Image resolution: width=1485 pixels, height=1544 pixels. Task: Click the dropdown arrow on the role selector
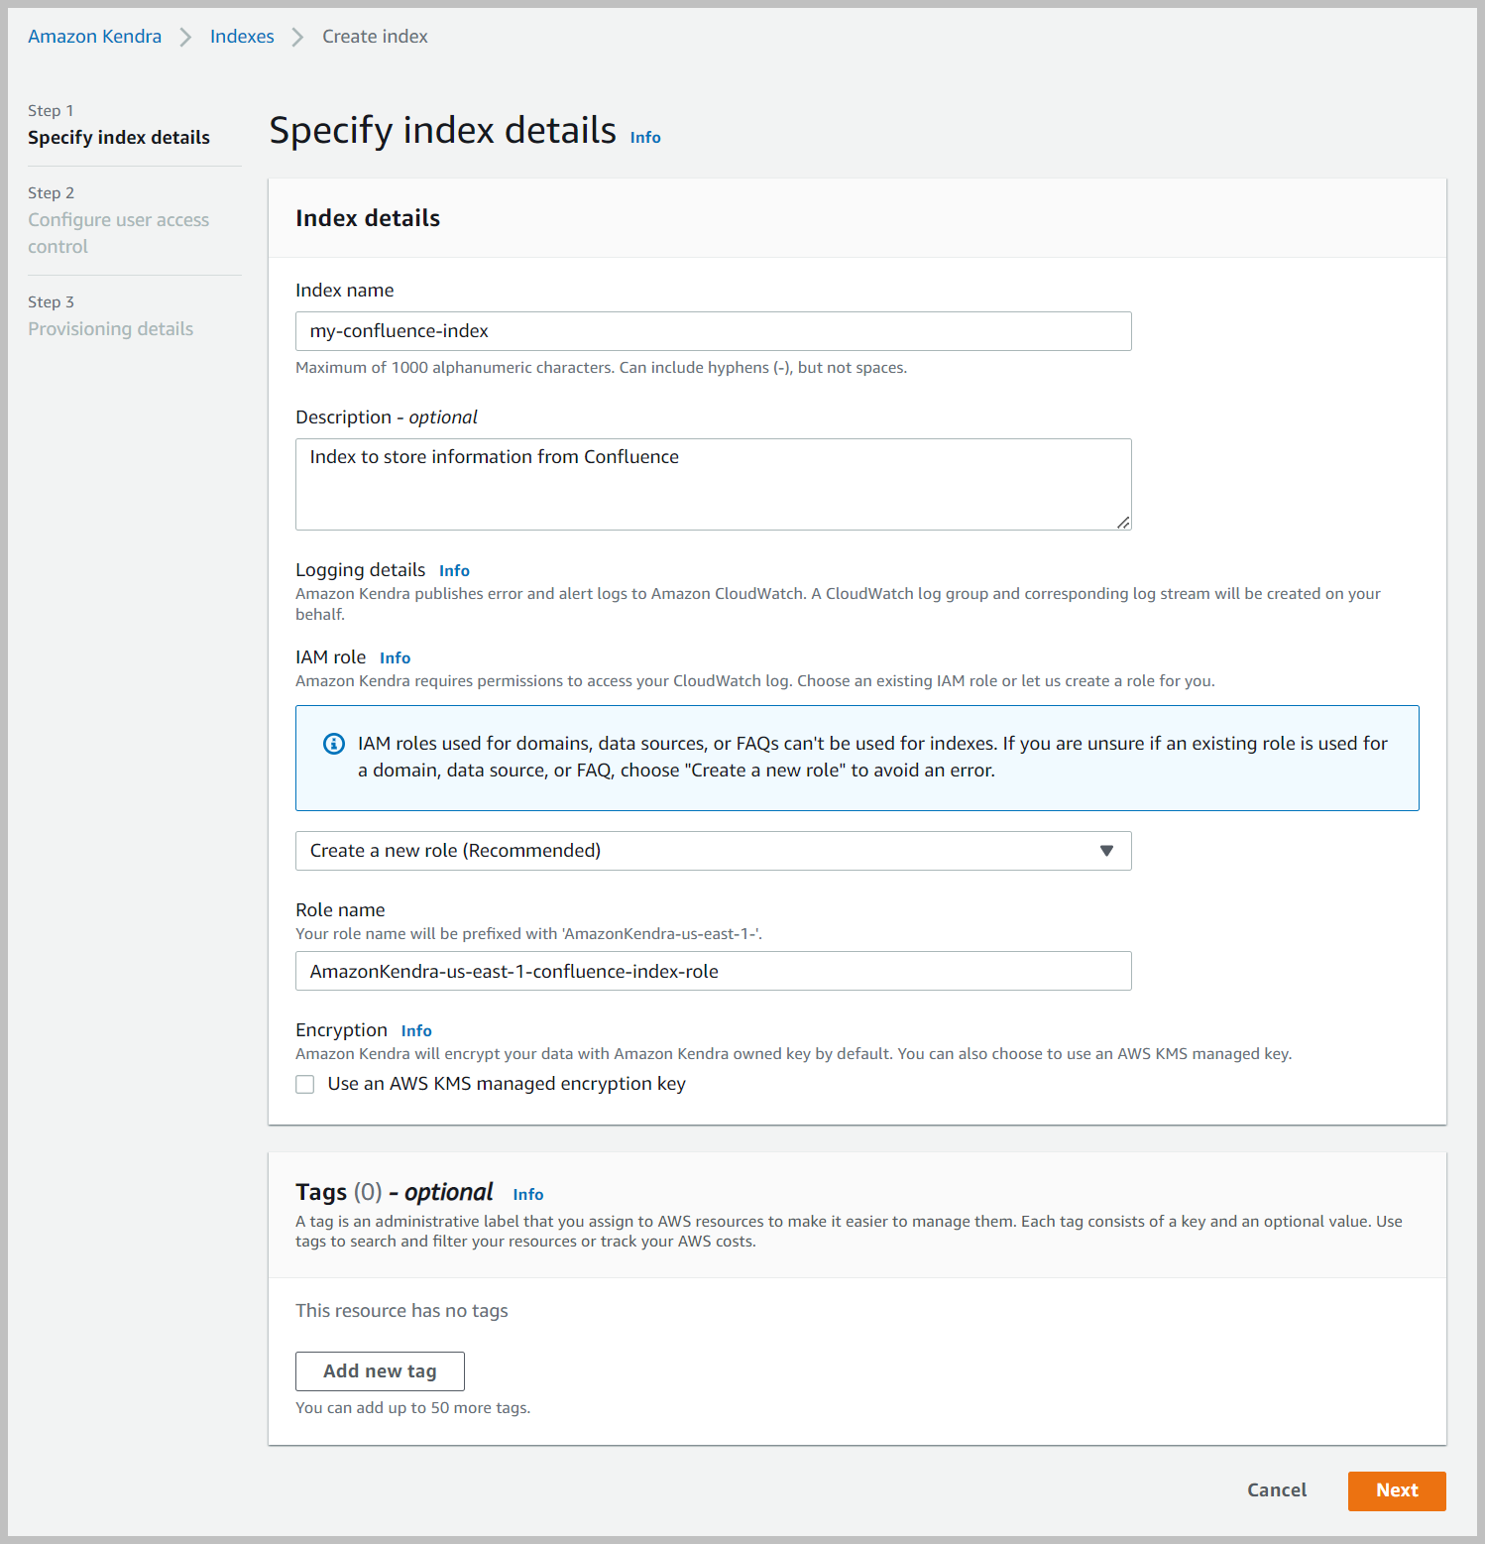pyautogui.click(x=1106, y=851)
